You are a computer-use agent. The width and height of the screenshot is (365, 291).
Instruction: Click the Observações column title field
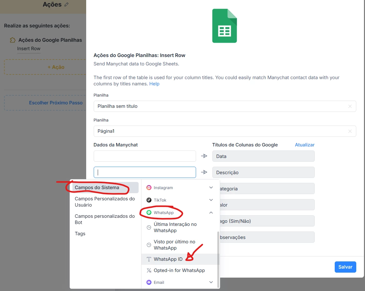[267, 237]
